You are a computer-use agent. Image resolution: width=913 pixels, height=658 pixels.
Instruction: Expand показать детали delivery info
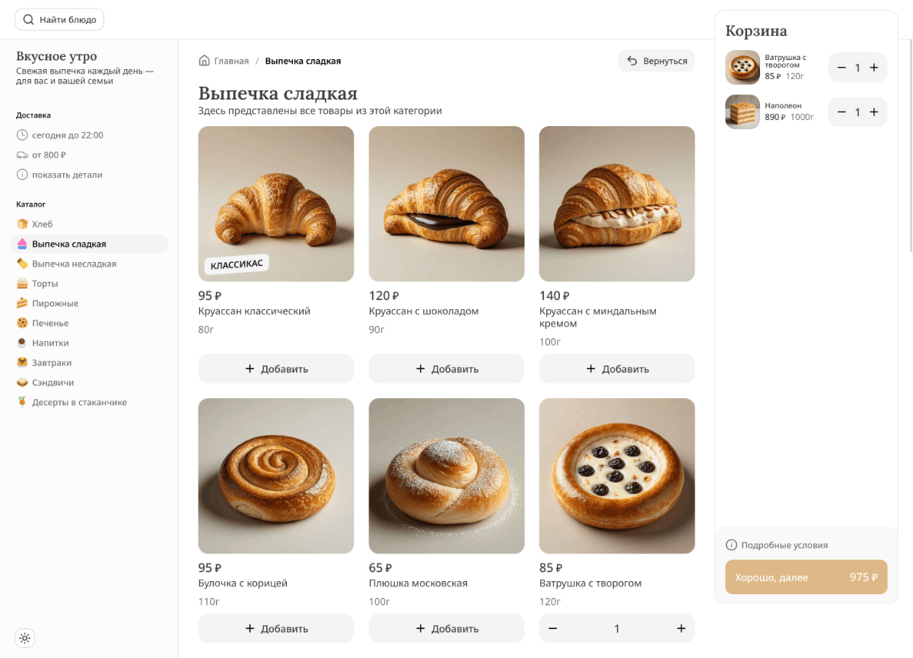67,175
